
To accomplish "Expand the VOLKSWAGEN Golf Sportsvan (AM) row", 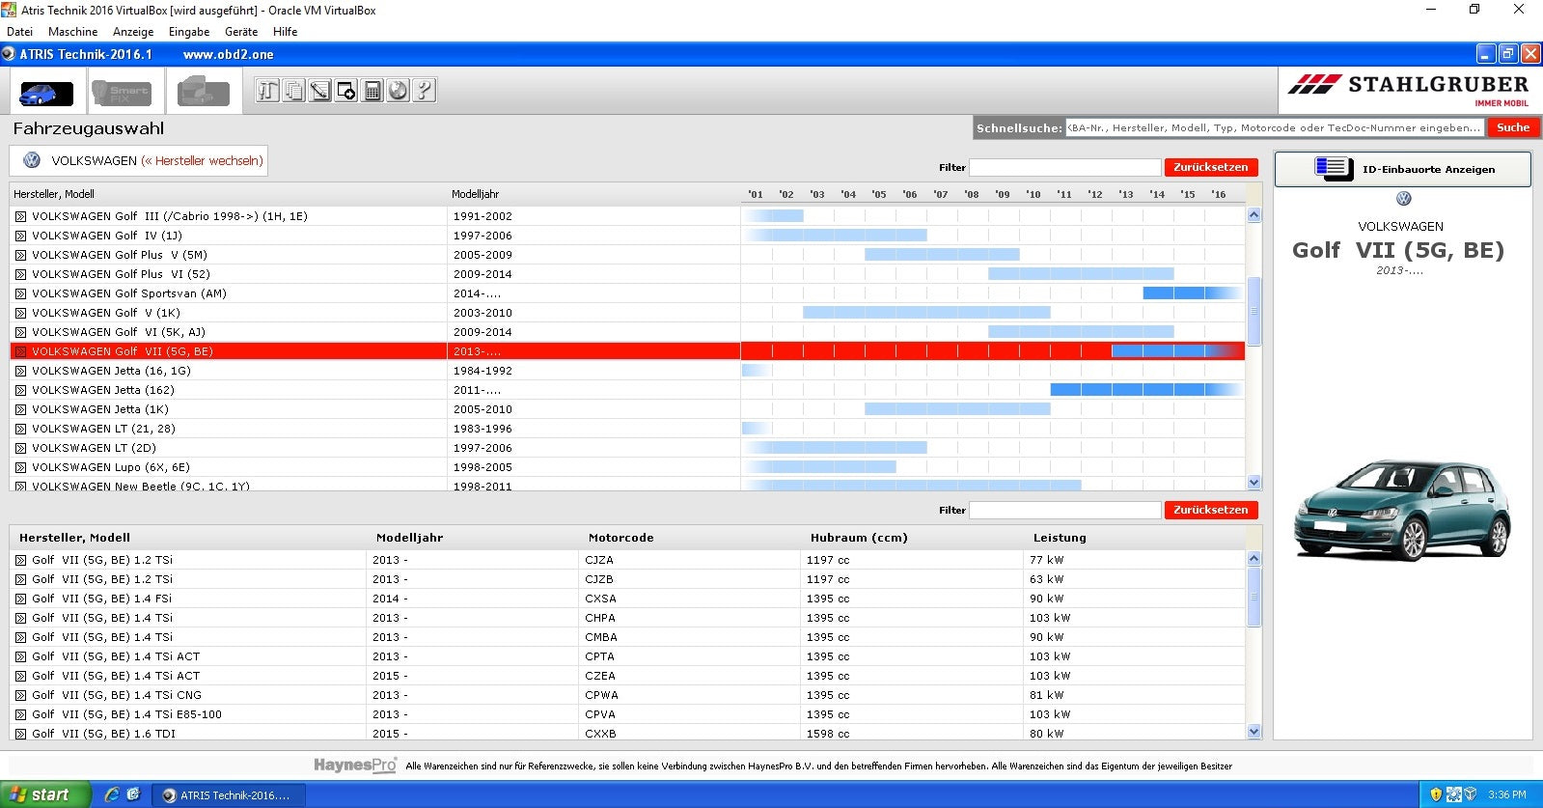I will click(20, 293).
